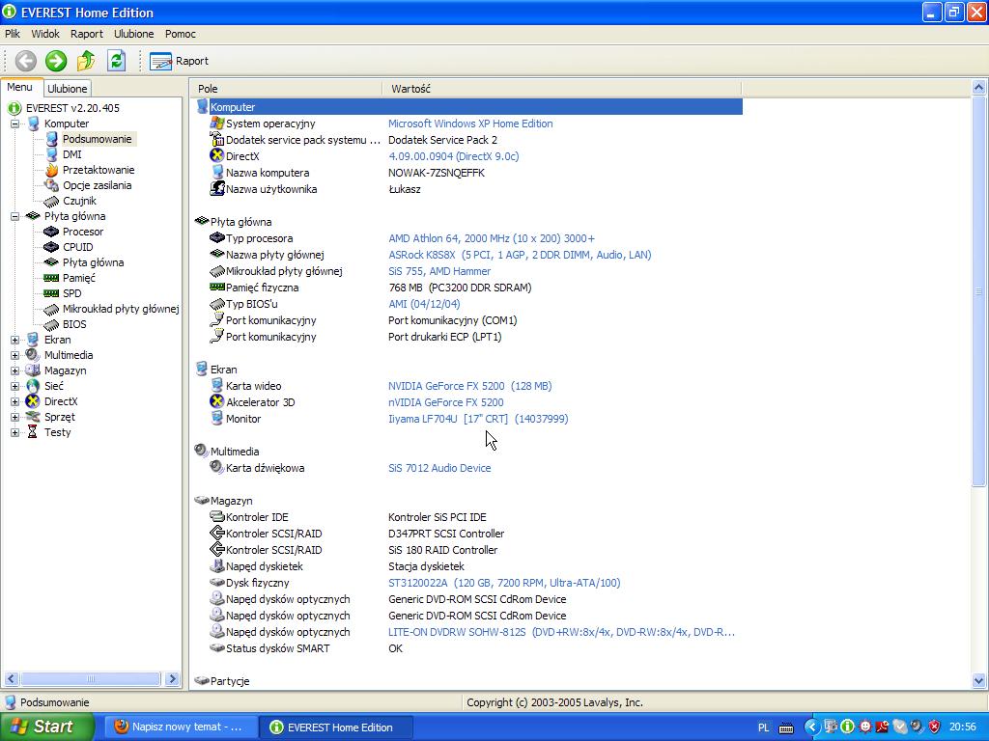Select the Opcje zasilania icon
Image resolution: width=989 pixels, height=741 pixels.
52,185
